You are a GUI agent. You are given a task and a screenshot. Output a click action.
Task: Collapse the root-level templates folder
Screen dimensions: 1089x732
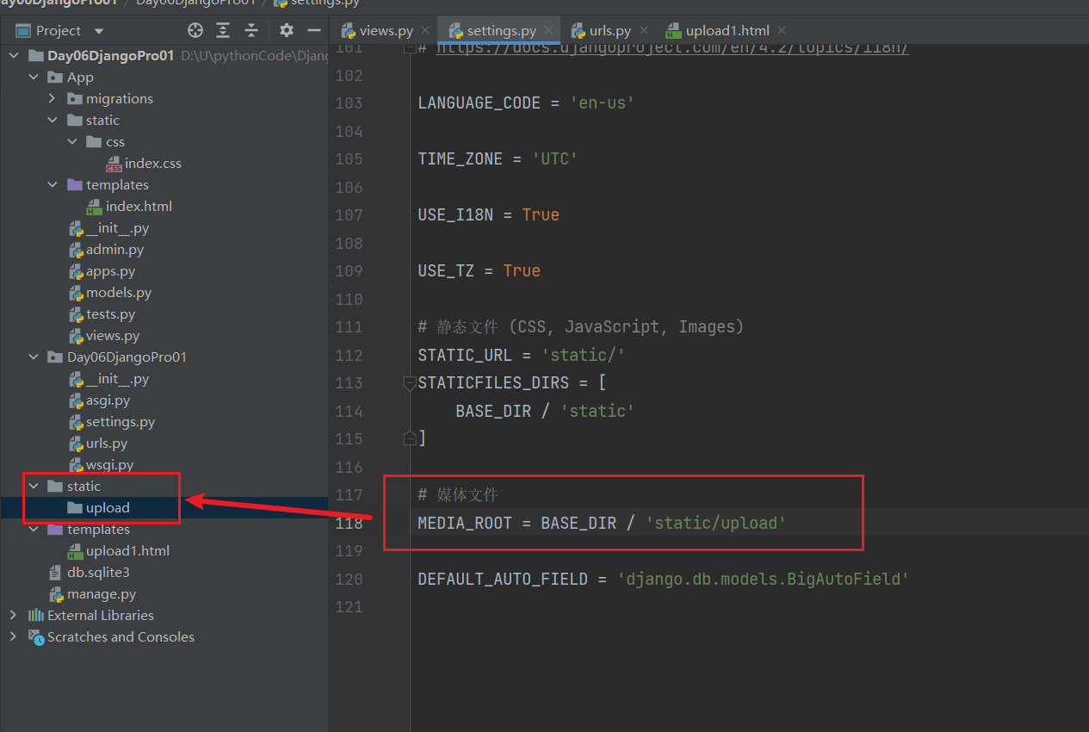click(34, 530)
